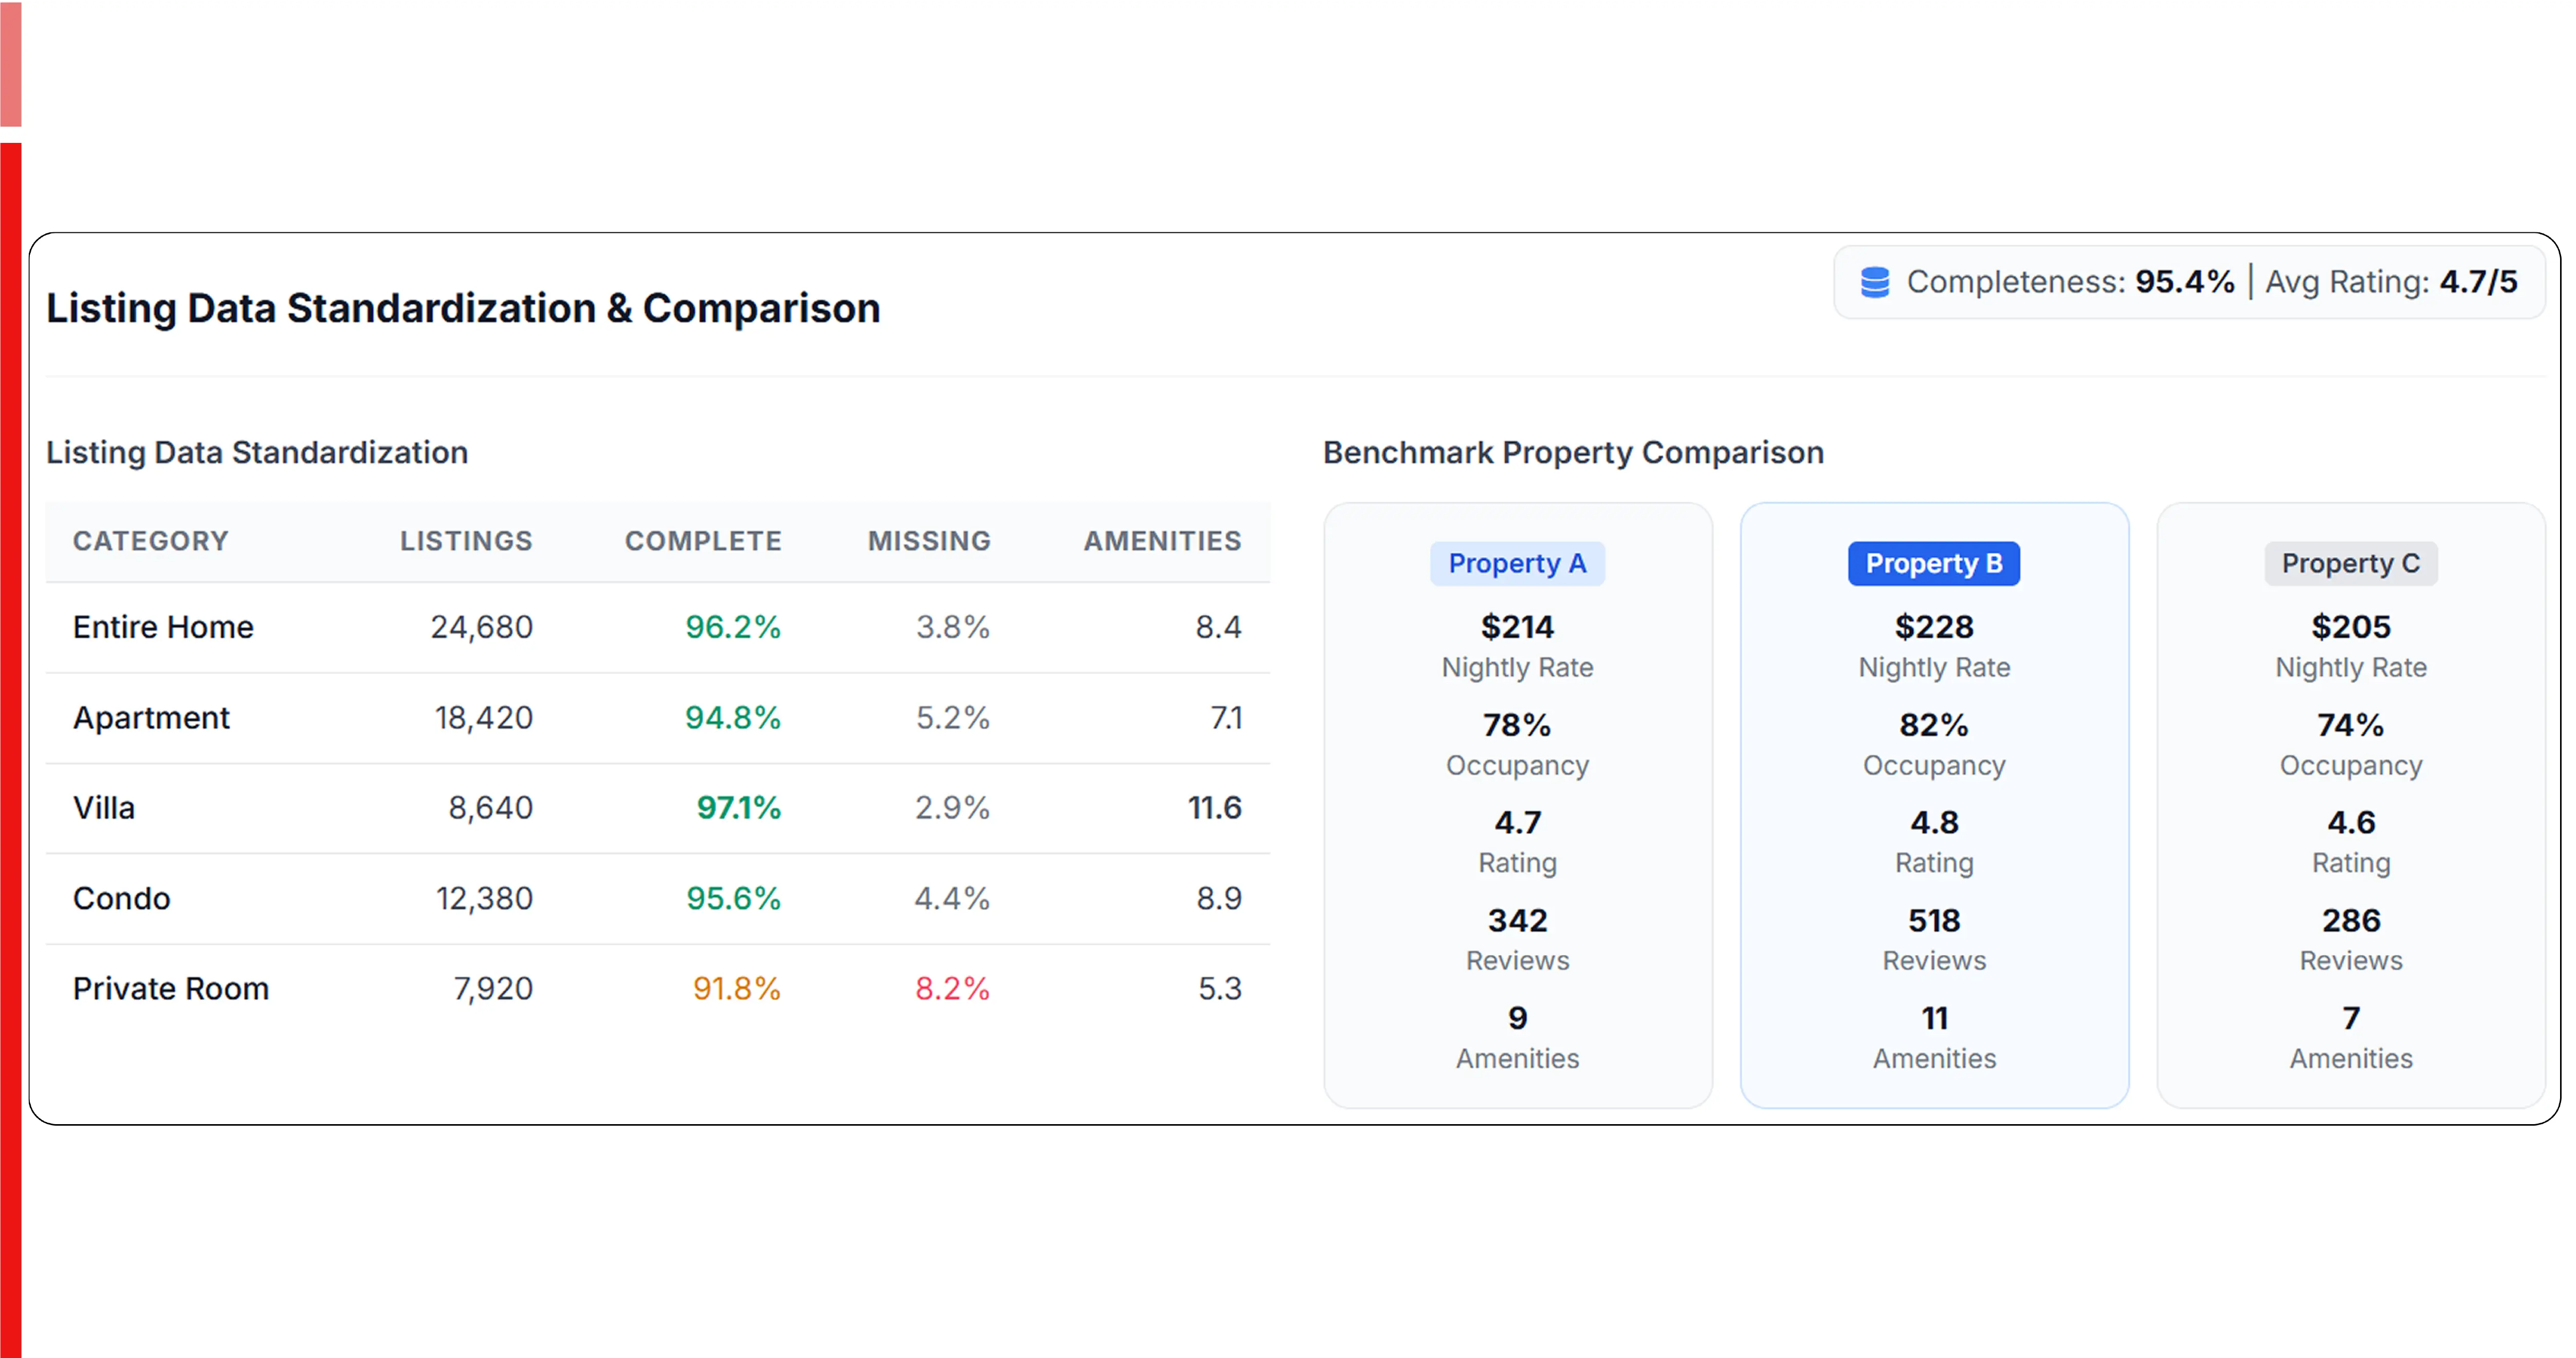The height and width of the screenshot is (1358, 2576).
Task: Click the $228 nightly rate
Action: tap(1934, 627)
